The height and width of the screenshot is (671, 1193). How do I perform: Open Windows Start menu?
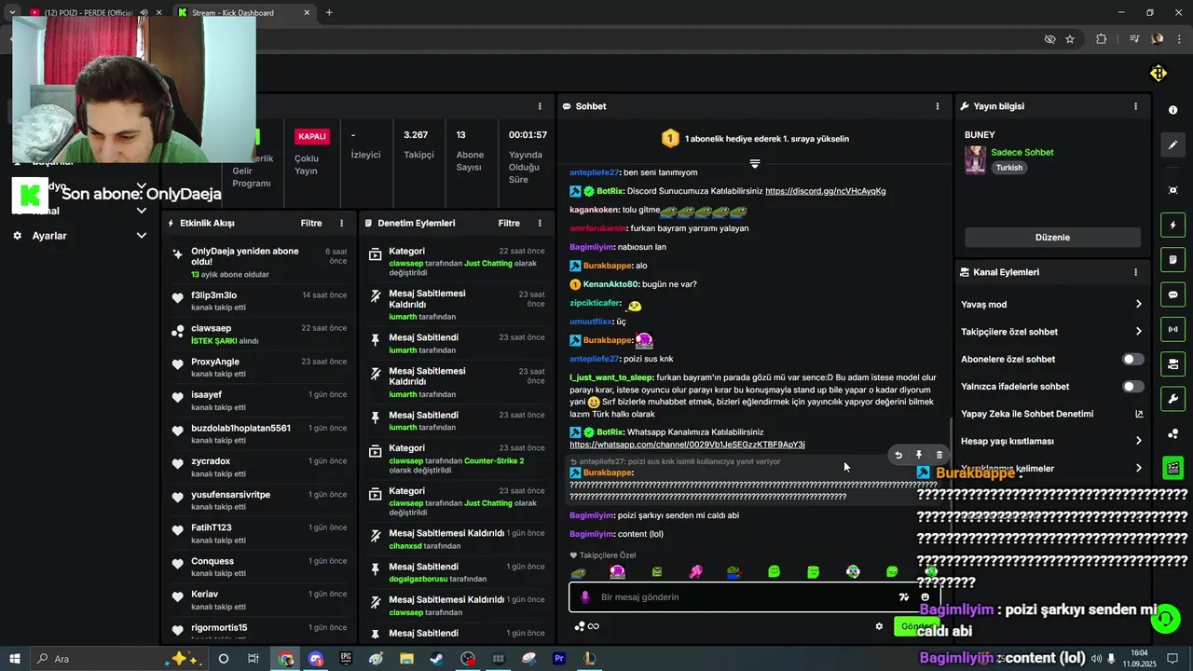point(15,659)
